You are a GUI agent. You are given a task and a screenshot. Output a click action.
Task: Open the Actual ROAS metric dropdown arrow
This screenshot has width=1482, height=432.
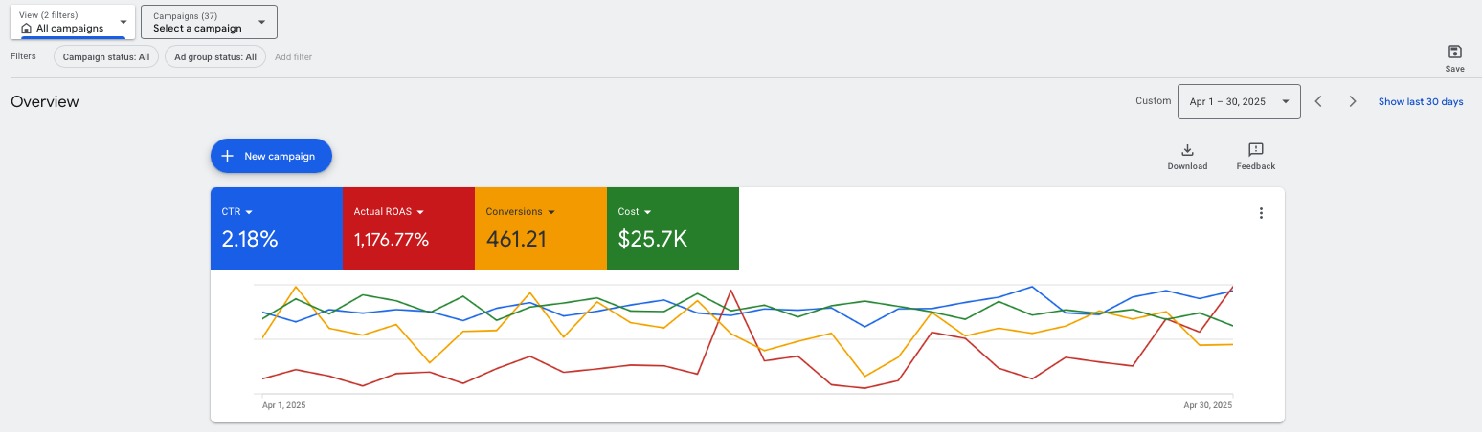[x=419, y=212]
